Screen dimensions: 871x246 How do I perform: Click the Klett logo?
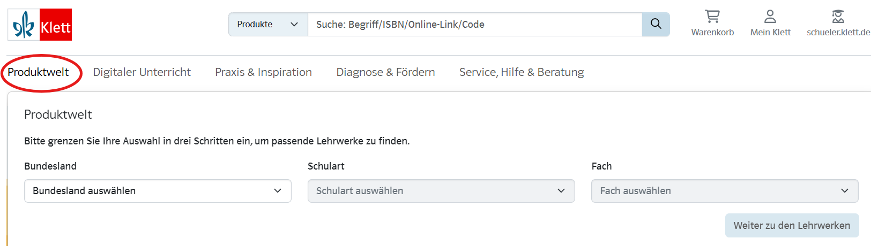(x=40, y=25)
